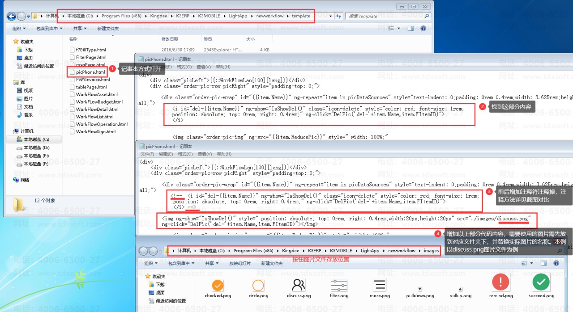Click the 名称 column header

coord(73,39)
